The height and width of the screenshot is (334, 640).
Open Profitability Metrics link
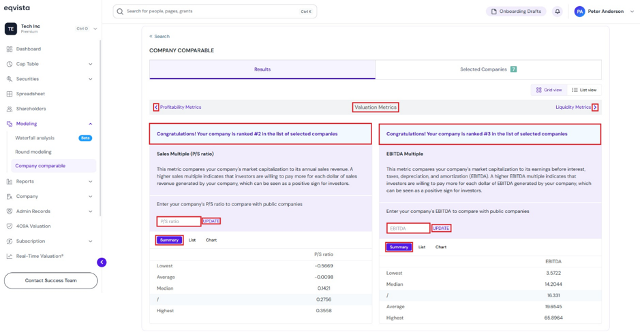pyautogui.click(x=181, y=107)
